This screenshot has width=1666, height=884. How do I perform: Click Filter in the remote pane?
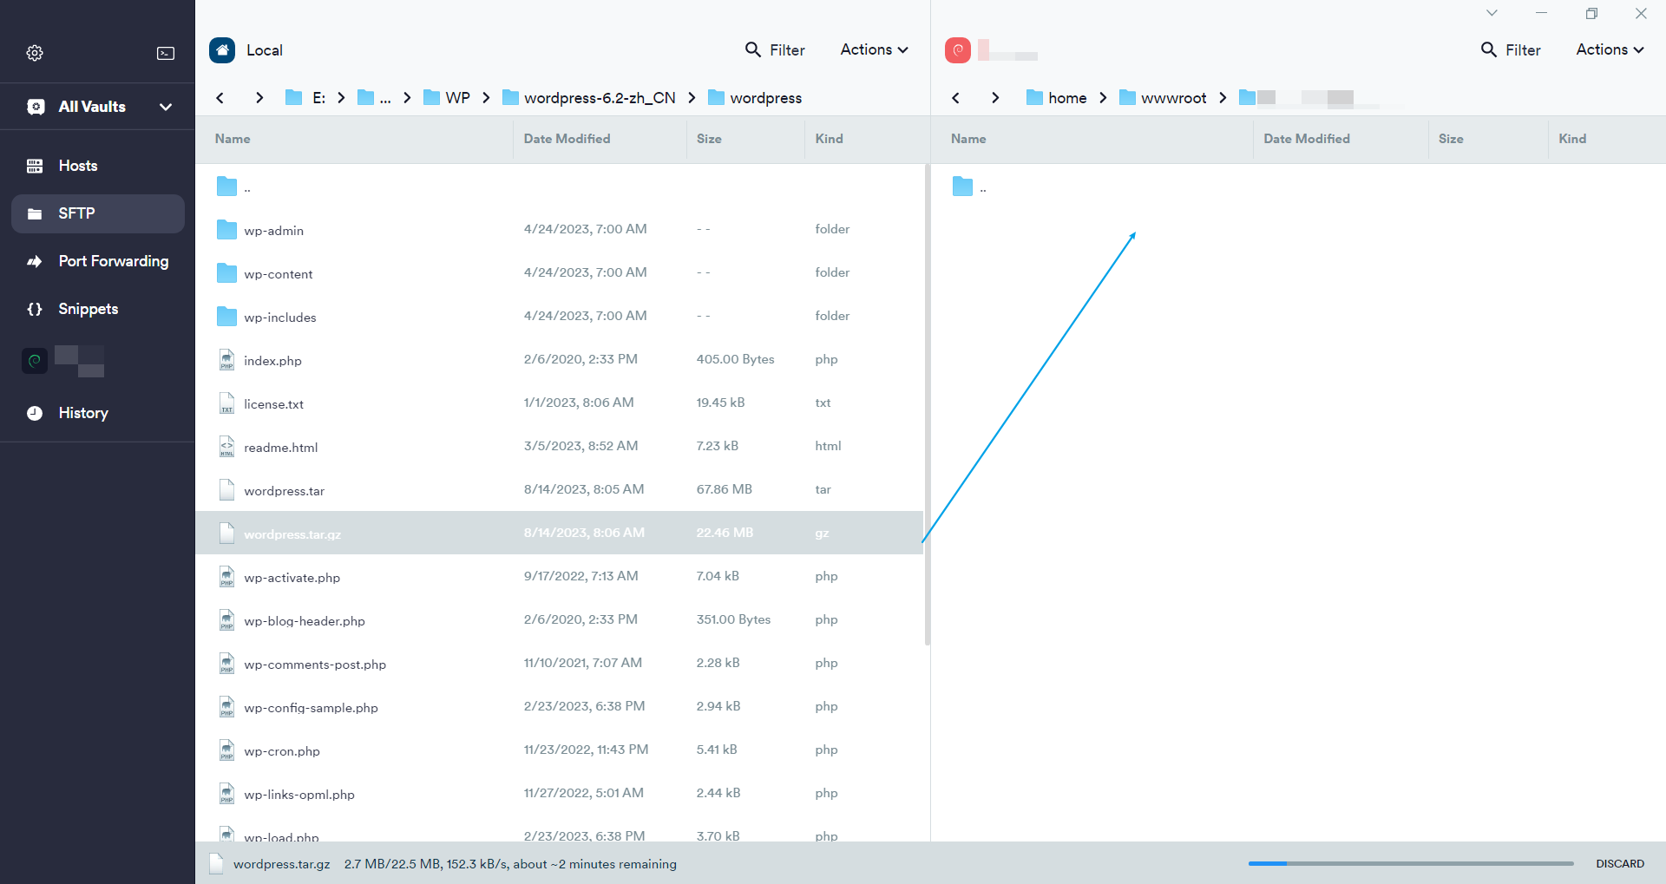(x=1511, y=50)
